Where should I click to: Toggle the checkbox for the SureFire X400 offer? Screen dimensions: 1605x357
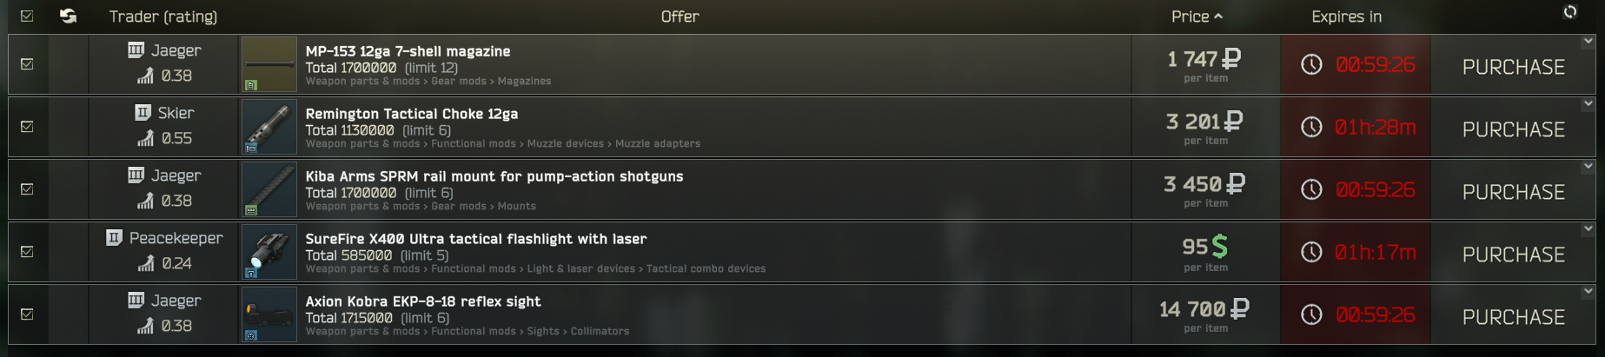(27, 252)
